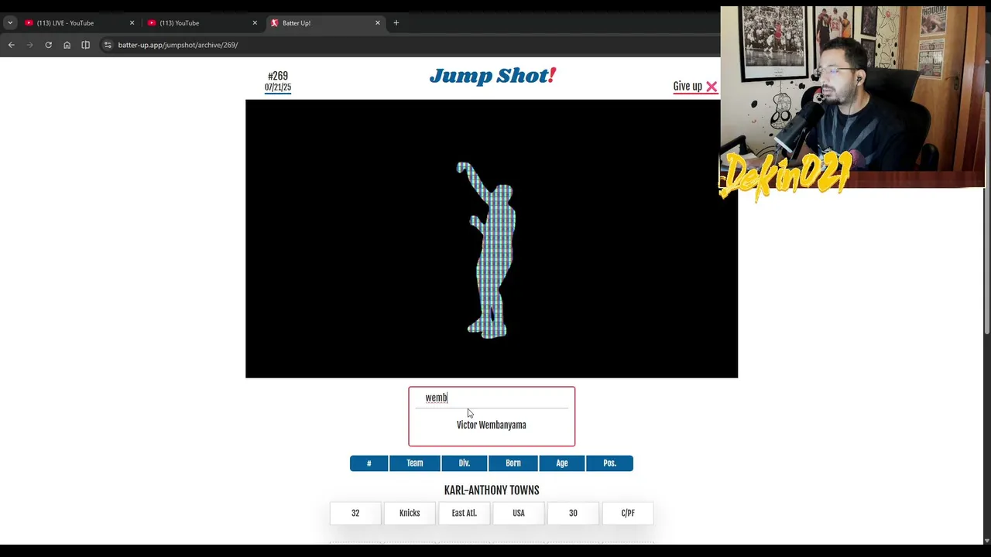991x557 pixels.
Task: Click the Team column header
Action: pyautogui.click(x=415, y=463)
